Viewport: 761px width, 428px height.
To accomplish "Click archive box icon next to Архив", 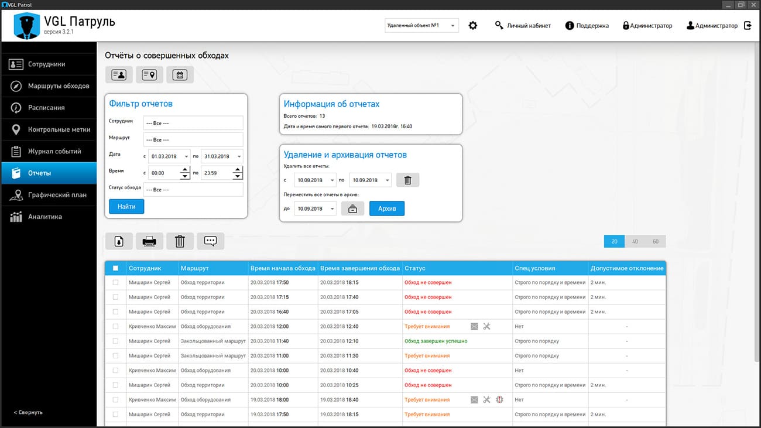I will tap(352, 208).
